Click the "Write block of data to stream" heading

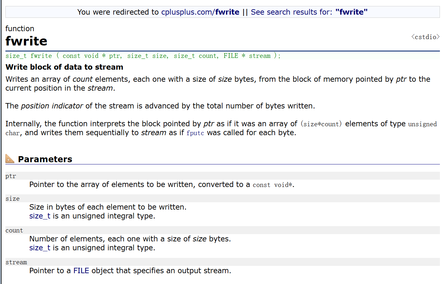click(64, 67)
